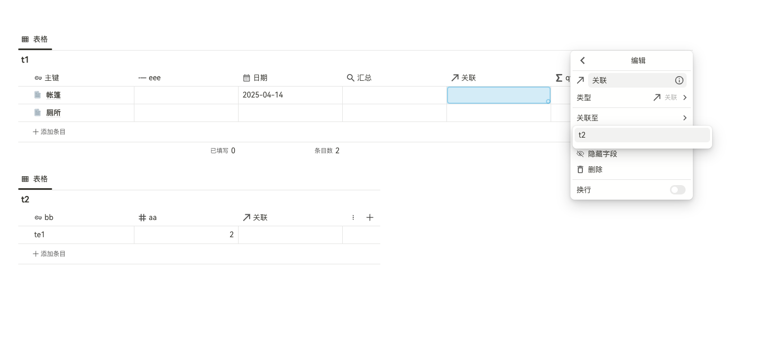
Task: Click the 关联 field name input box
Action: click(x=630, y=80)
